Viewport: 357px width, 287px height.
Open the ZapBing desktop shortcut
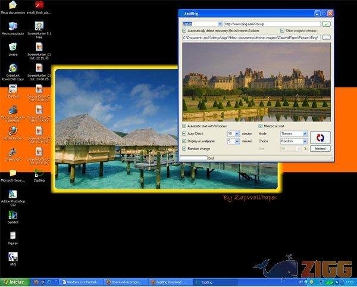(x=39, y=173)
